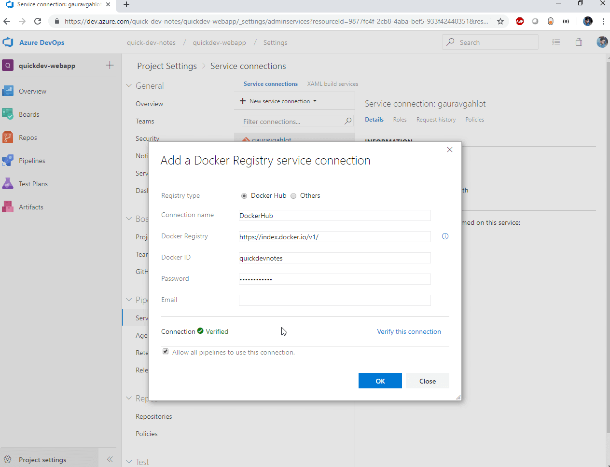This screenshot has width=610, height=467.
Task: Open Repos hub icon in sidebar
Action: click(8, 137)
